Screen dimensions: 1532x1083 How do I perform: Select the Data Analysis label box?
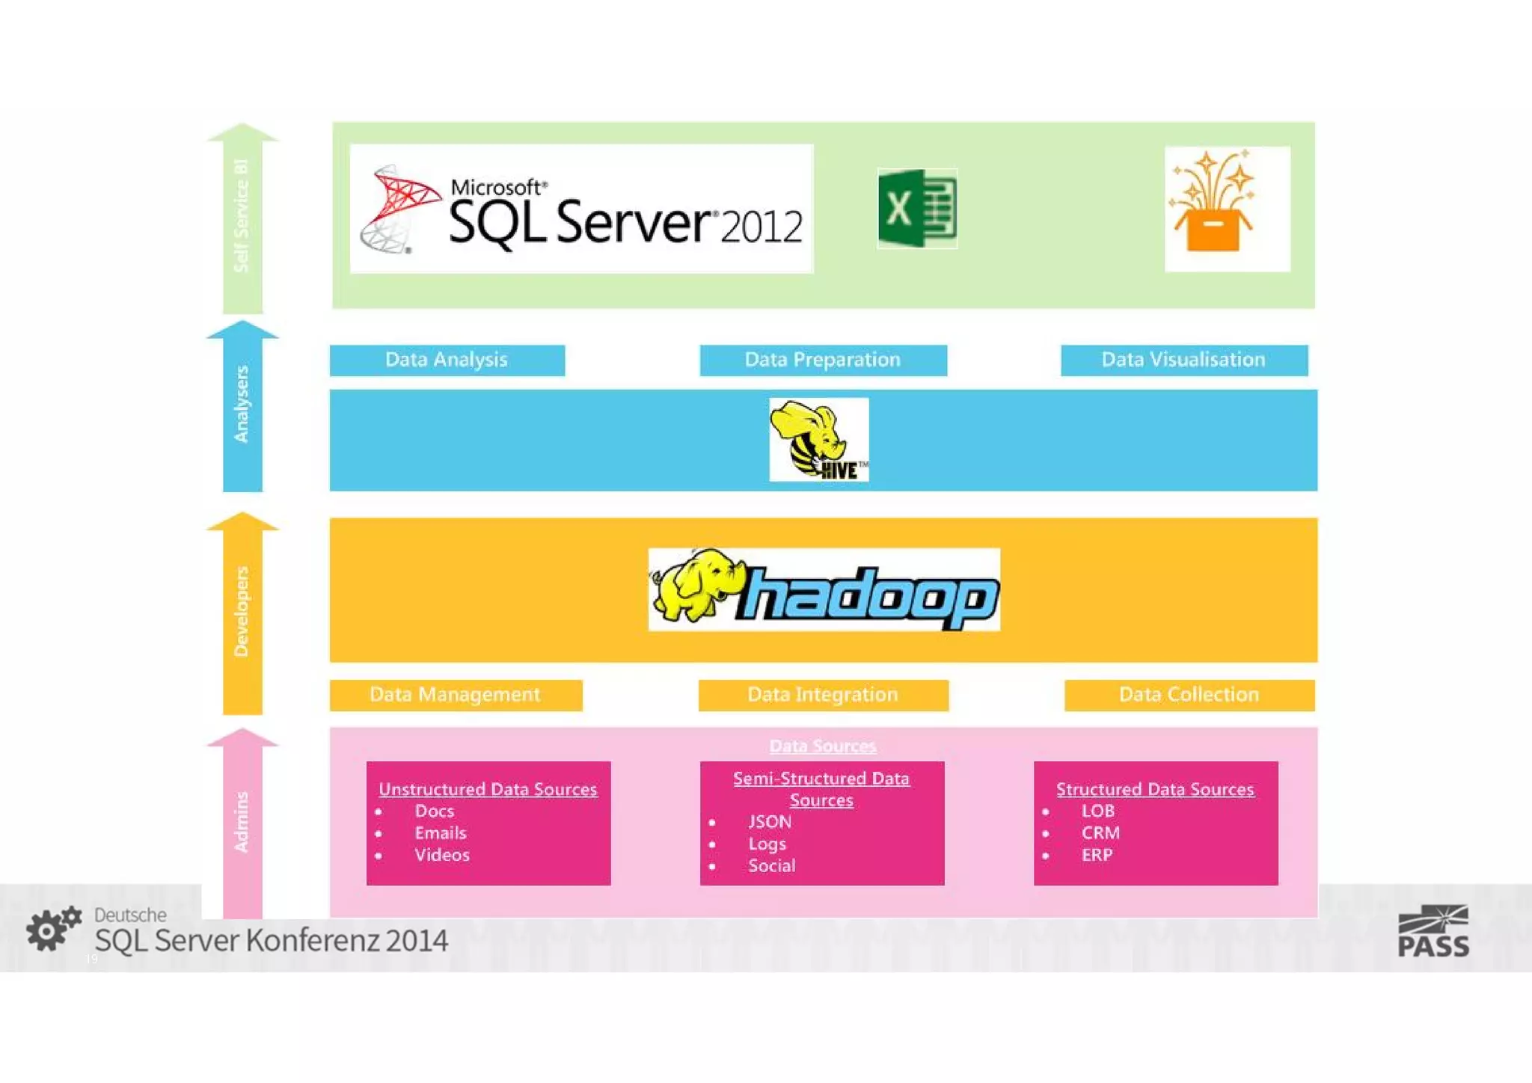coord(447,360)
